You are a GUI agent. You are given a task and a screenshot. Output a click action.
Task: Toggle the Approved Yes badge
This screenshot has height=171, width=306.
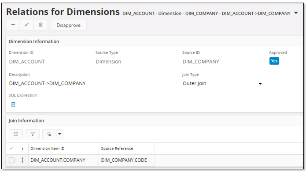click(x=274, y=61)
